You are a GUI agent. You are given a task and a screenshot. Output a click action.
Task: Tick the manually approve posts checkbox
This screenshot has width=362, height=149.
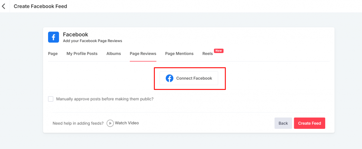click(x=51, y=99)
